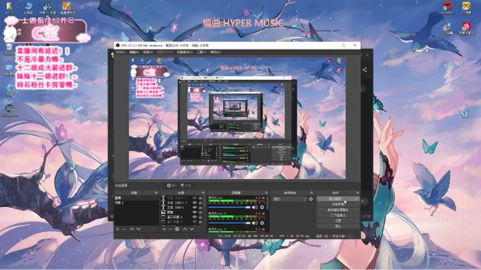The width and height of the screenshot is (481, 270).
Task: Pop out the audio mixer dock panel
Action: click(266, 193)
